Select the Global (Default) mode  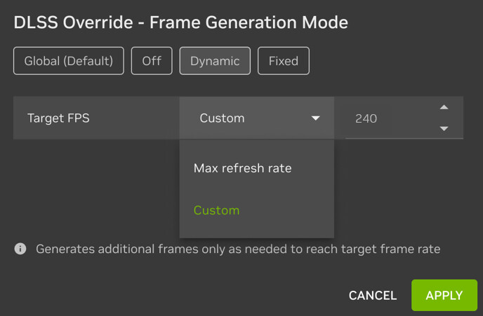click(x=68, y=61)
